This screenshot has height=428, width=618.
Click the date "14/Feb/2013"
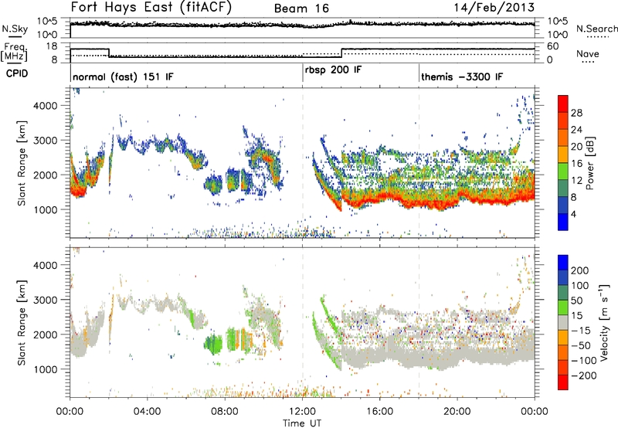[494, 8]
